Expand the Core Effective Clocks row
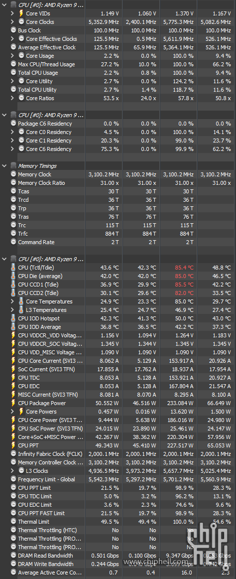Viewport: 236px width, 579px height. point(12,39)
